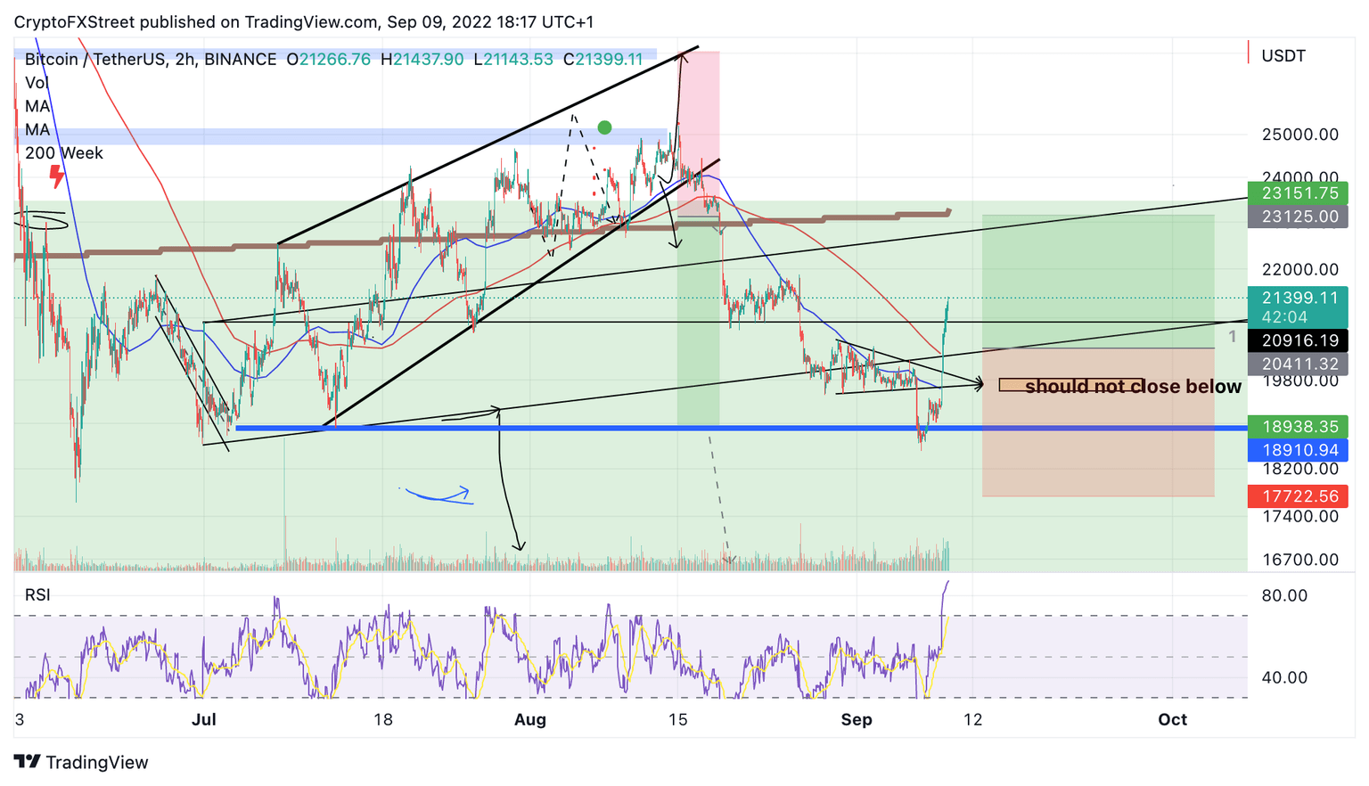Image resolution: width=1369 pixels, height=786 pixels.
Task: Click the TradingView logo in the bottom corner
Action: [x=80, y=763]
